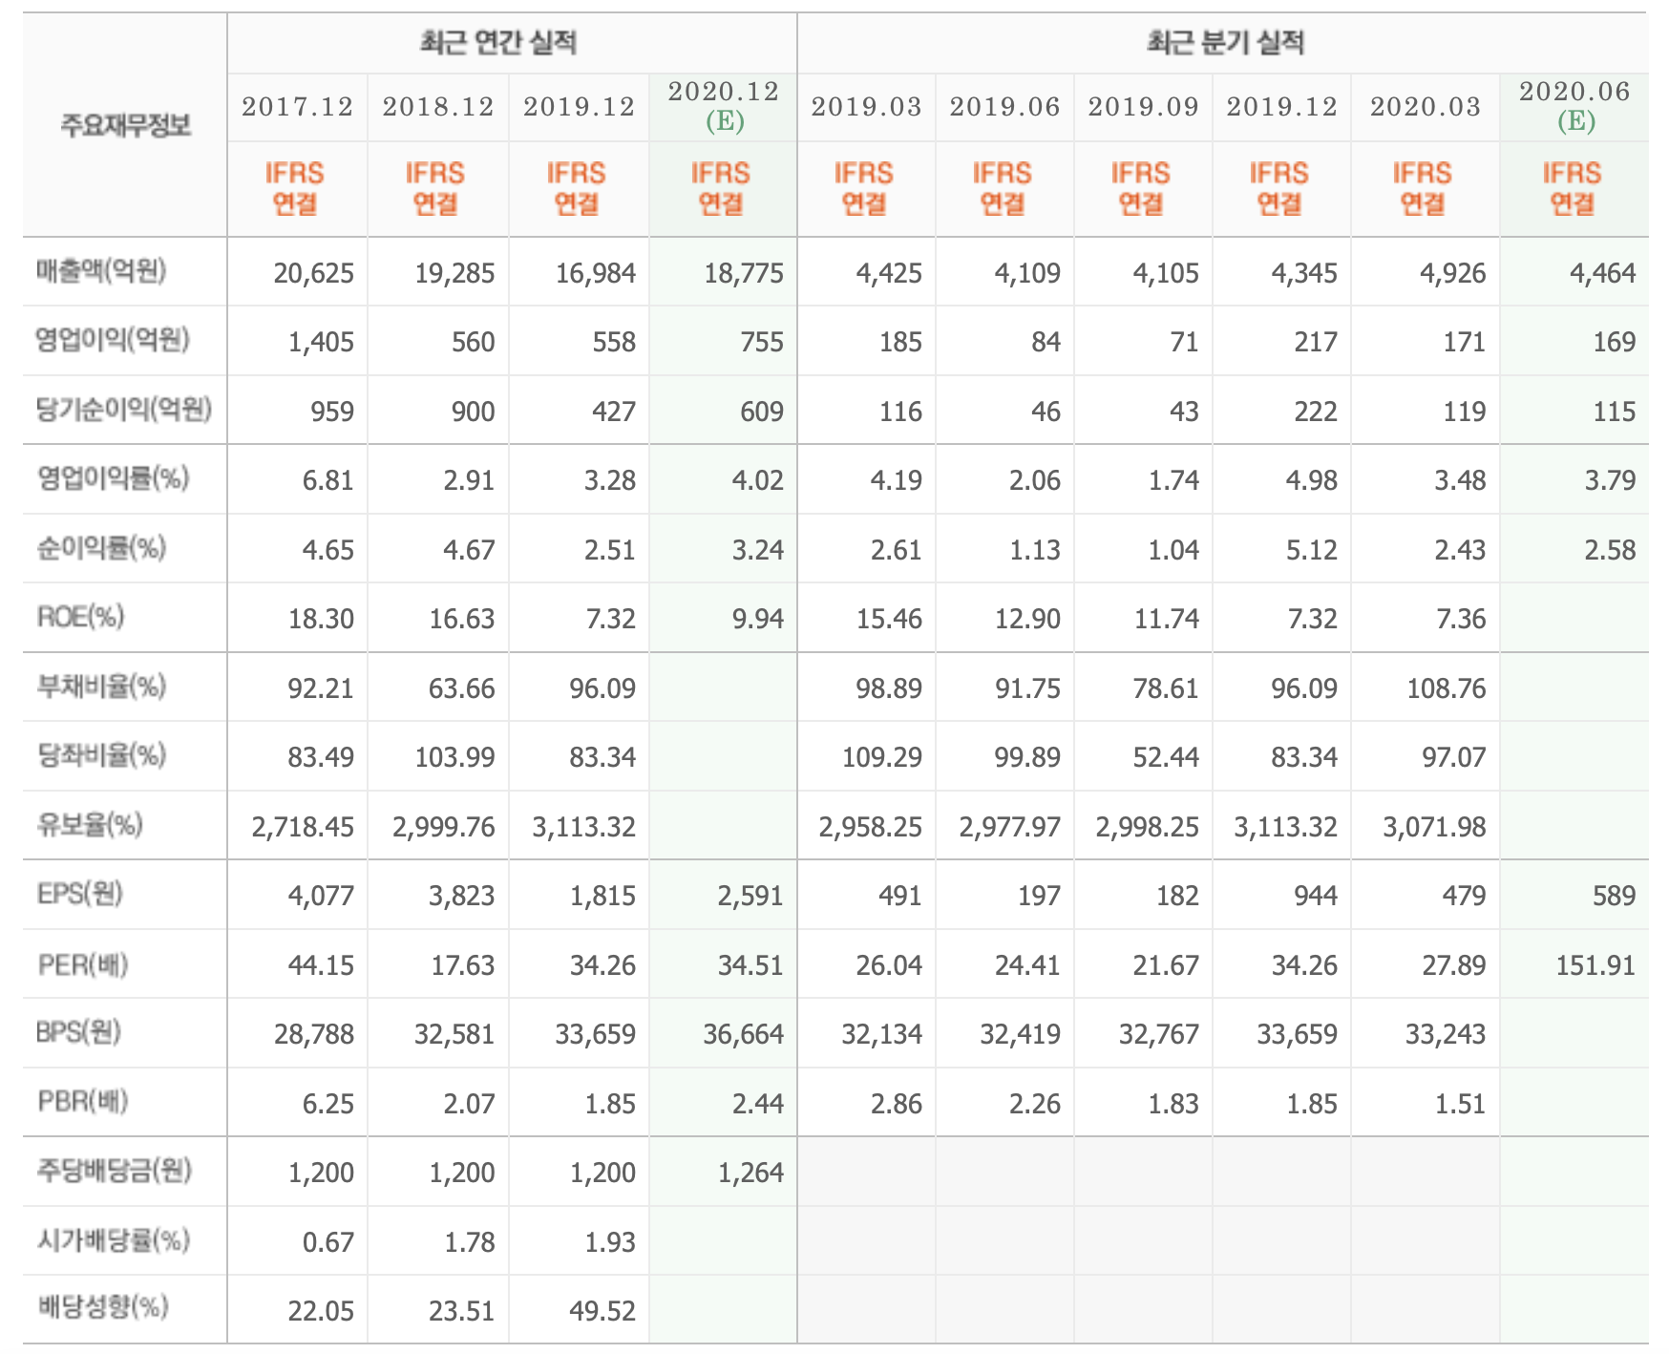Viewport: 1669px width, 1354px height.
Task: Click the 4,926 quarterly revenue value
Action: coord(1453,273)
